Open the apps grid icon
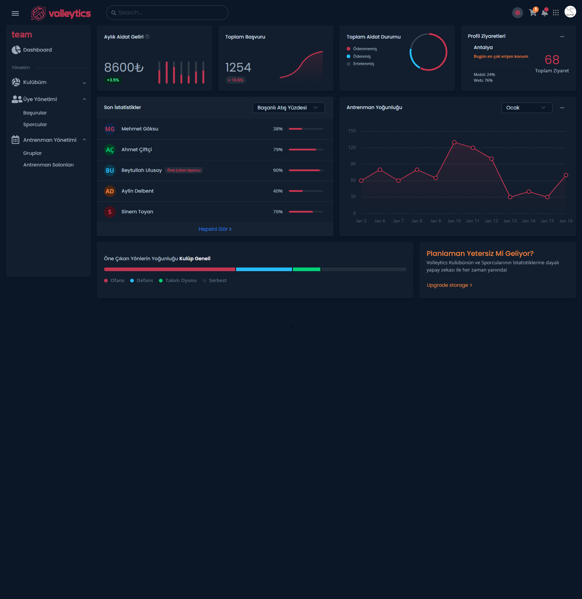 [556, 12]
